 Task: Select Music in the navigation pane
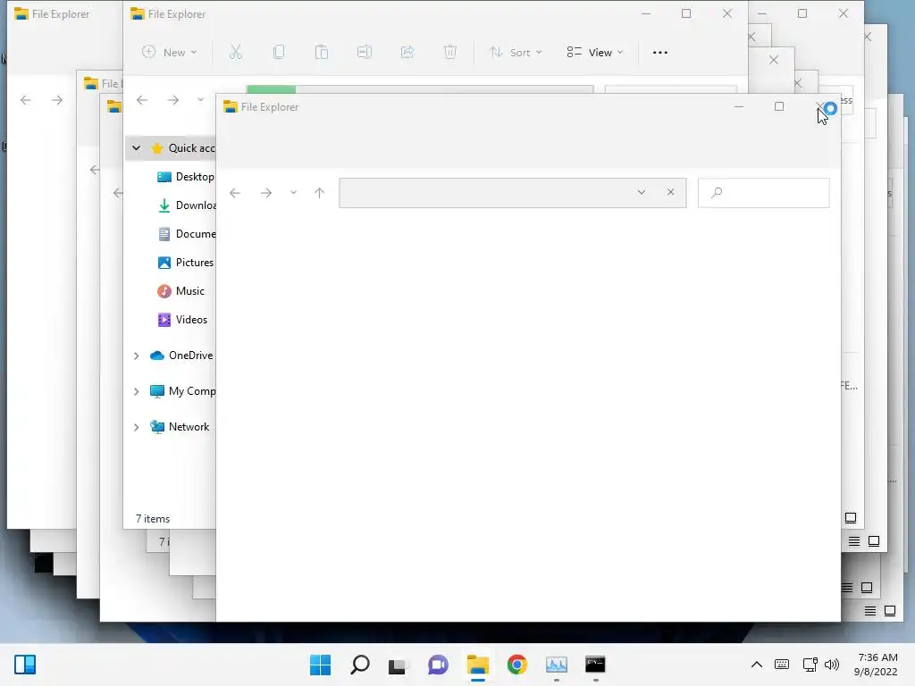(x=180, y=291)
